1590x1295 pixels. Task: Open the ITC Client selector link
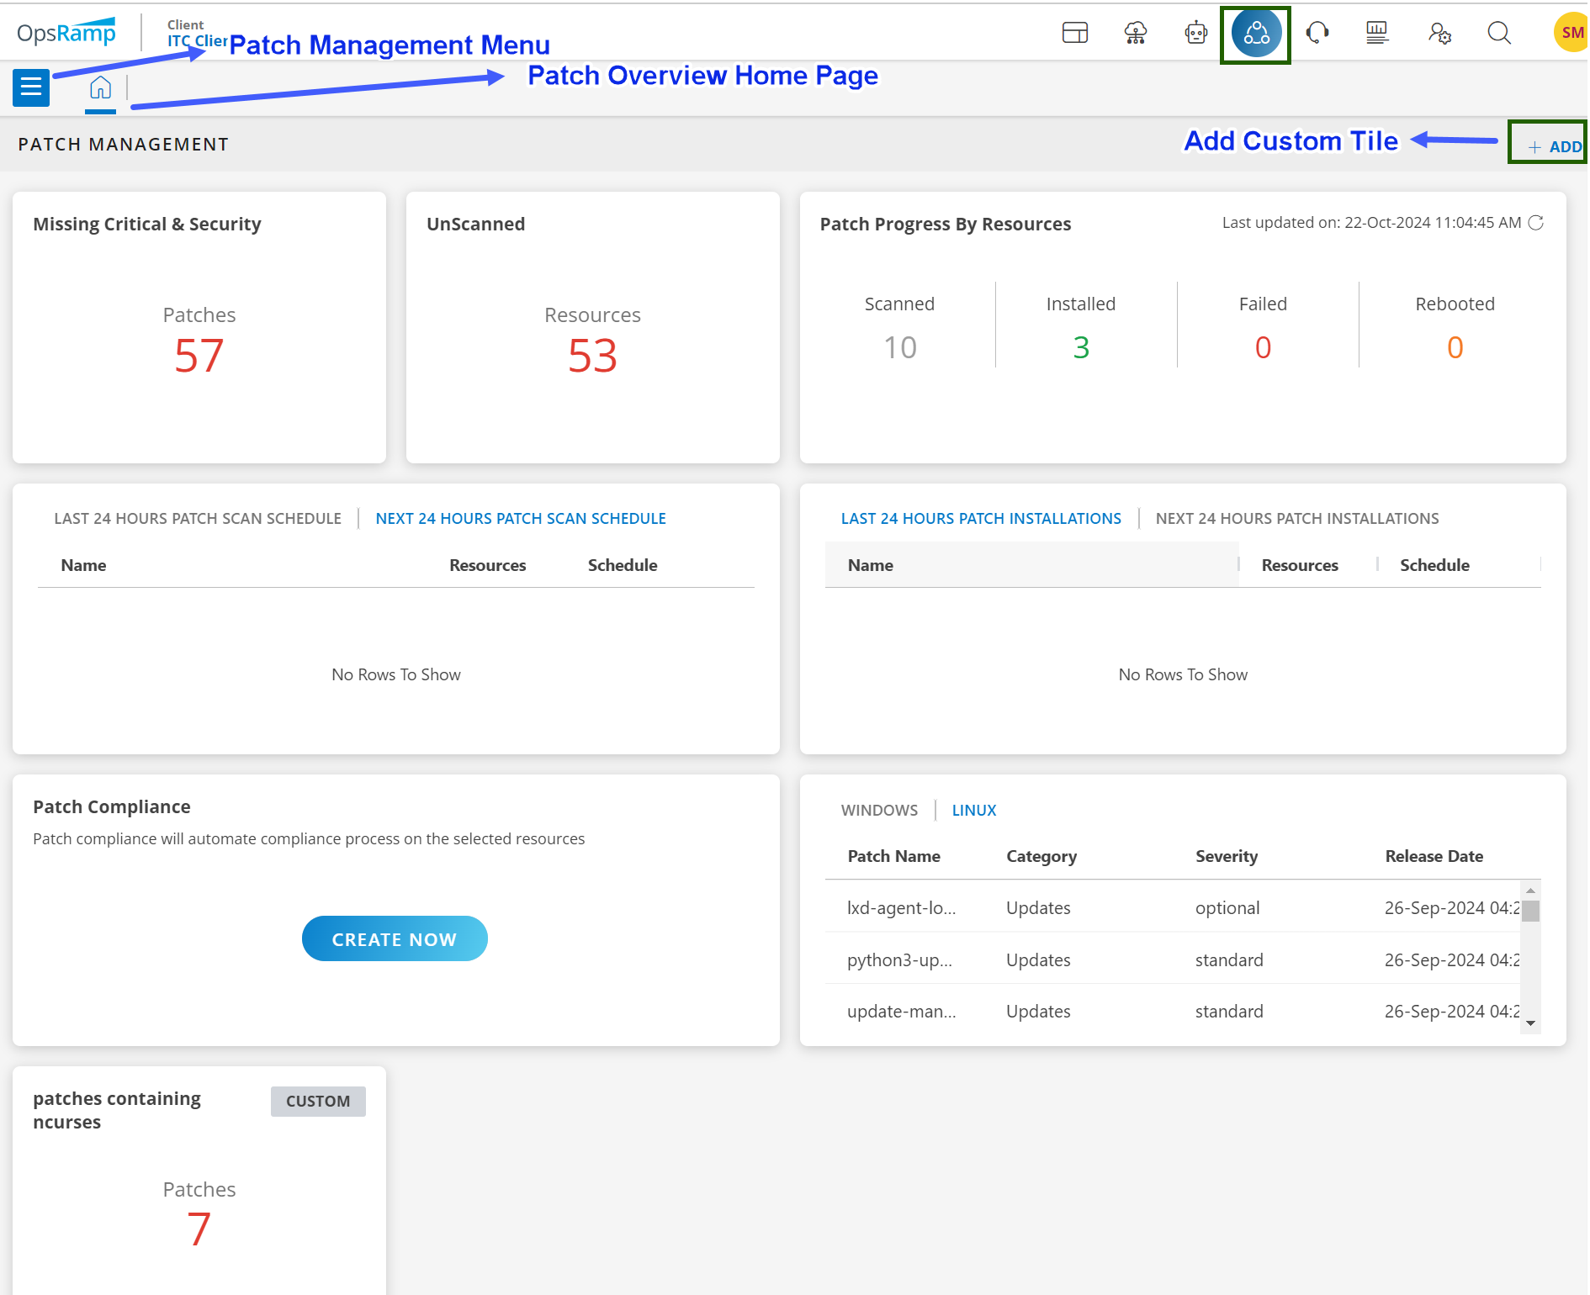198,40
